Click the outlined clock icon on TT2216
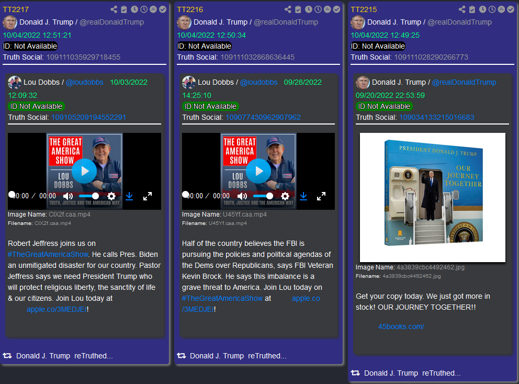Screen dimensions: 519x384 pos(318,9)
